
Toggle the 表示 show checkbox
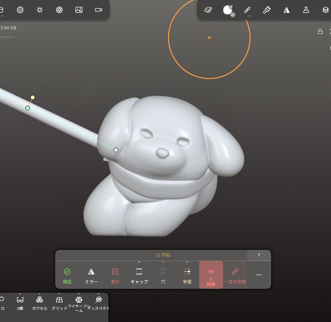pyautogui.click(x=115, y=276)
